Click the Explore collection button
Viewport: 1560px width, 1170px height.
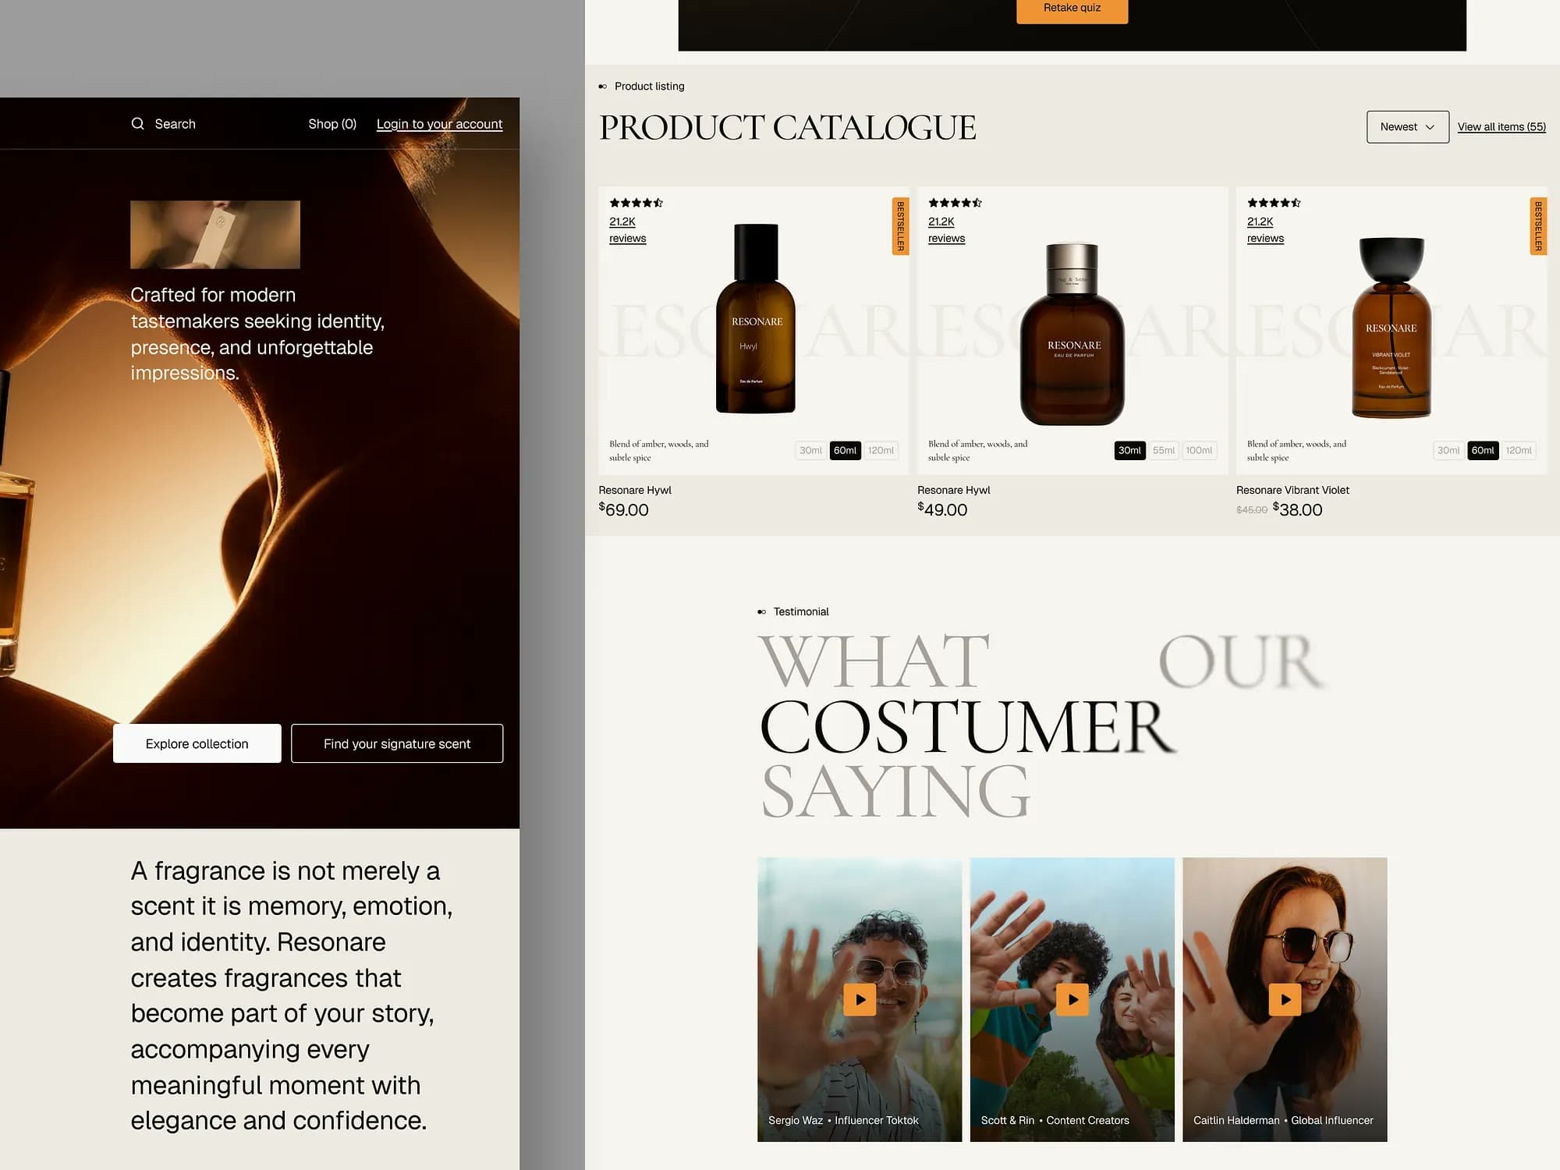point(197,743)
